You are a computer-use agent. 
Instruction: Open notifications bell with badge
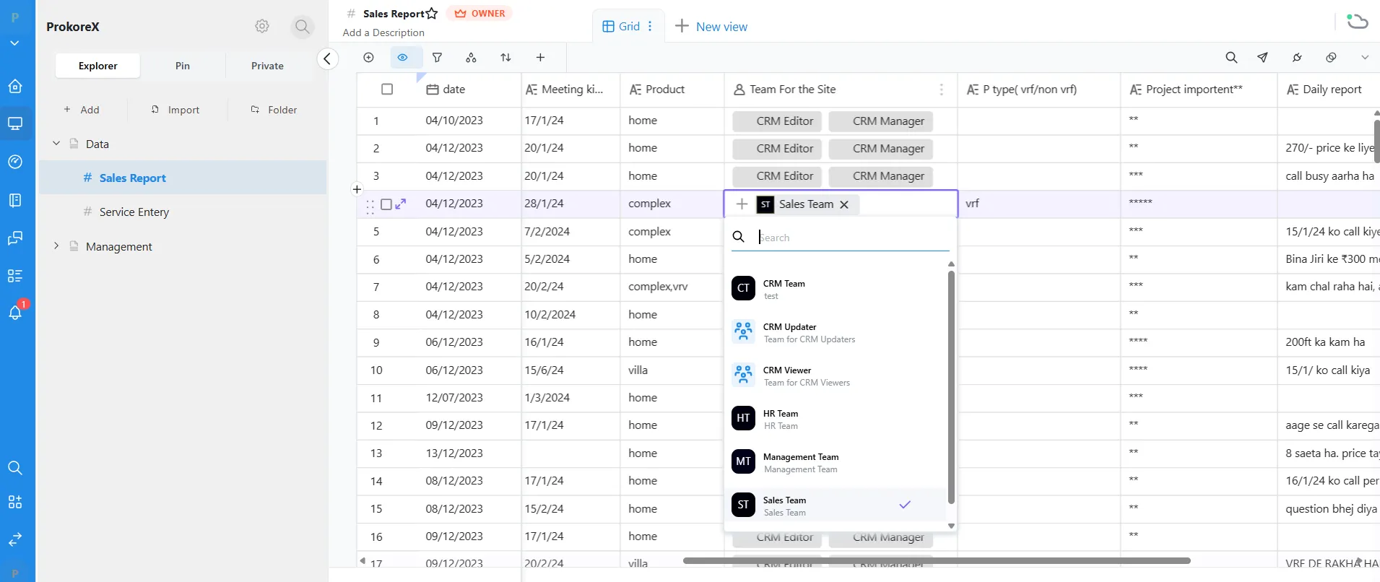click(15, 312)
